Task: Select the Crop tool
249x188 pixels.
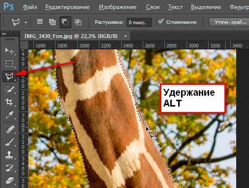Action: click(x=9, y=102)
